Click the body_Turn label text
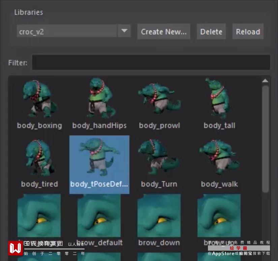Screen dimensions: 278x261 [159, 184]
